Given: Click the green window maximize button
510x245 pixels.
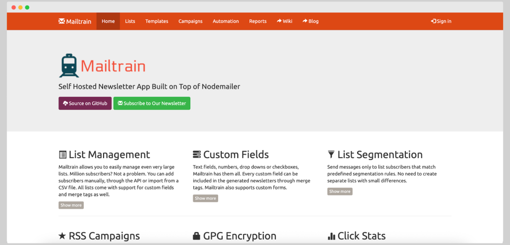Looking at the screenshot, I should (27, 7).
